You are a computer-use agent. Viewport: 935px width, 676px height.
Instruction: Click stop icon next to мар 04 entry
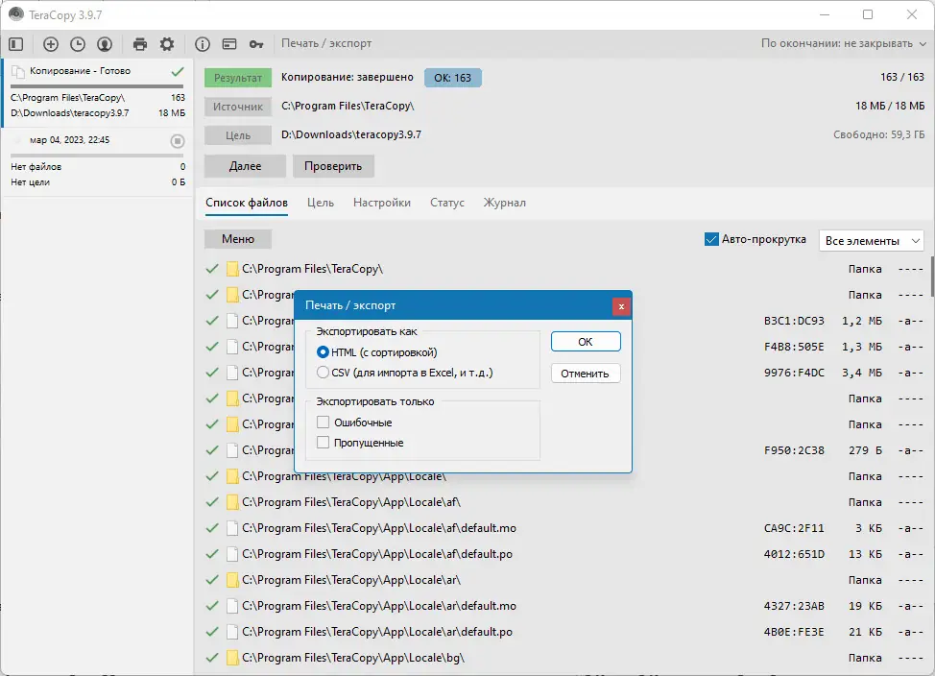click(x=177, y=141)
